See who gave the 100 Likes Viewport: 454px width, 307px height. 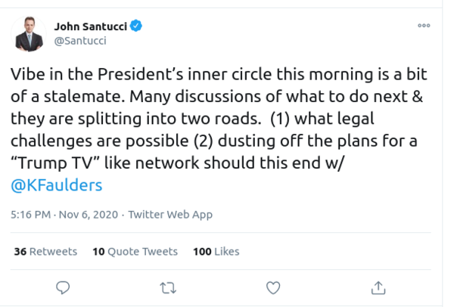pyautogui.click(x=216, y=251)
